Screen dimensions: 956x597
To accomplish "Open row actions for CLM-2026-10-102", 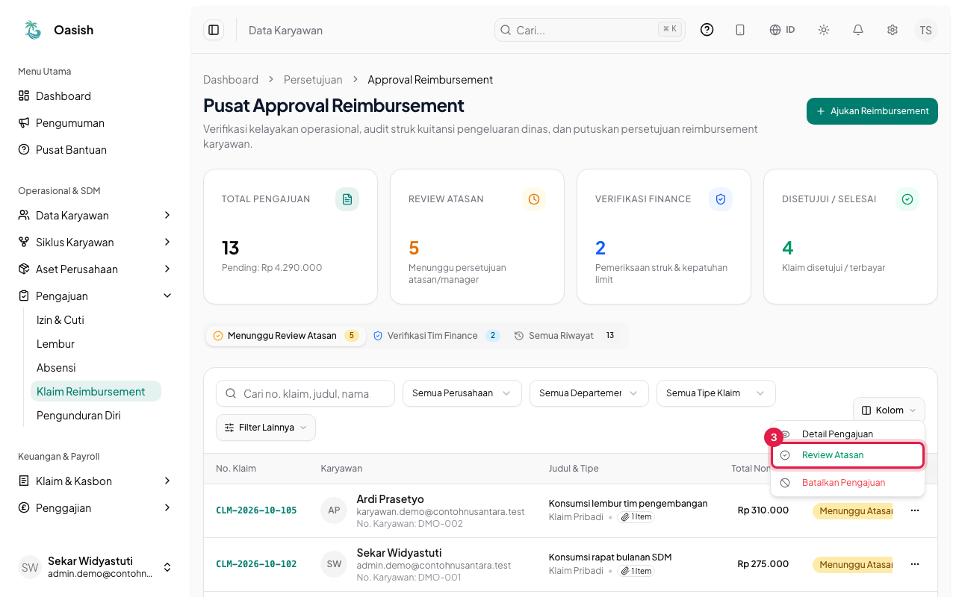I will pyautogui.click(x=915, y=564).
